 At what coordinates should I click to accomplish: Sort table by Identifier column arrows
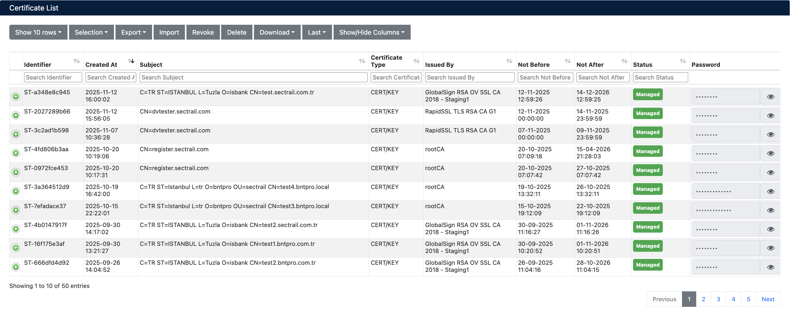[x=76, y=61]
